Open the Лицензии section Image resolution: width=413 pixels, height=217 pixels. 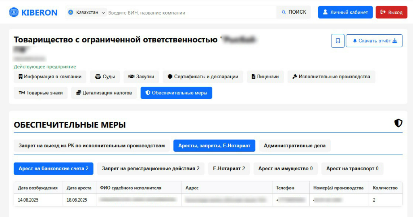[265, 77]
